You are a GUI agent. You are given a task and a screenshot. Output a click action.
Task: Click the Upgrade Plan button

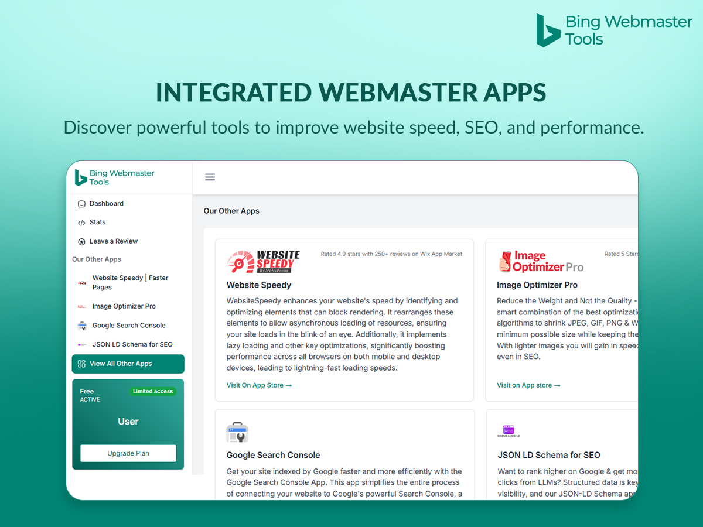128,453
